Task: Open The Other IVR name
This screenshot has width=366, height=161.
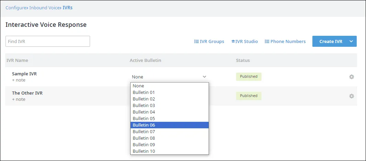Action: (x=27, y=93)
